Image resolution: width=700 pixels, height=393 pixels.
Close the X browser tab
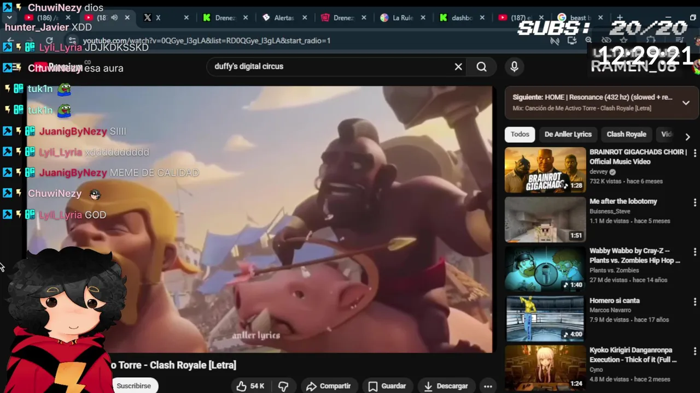click(186, 17)
